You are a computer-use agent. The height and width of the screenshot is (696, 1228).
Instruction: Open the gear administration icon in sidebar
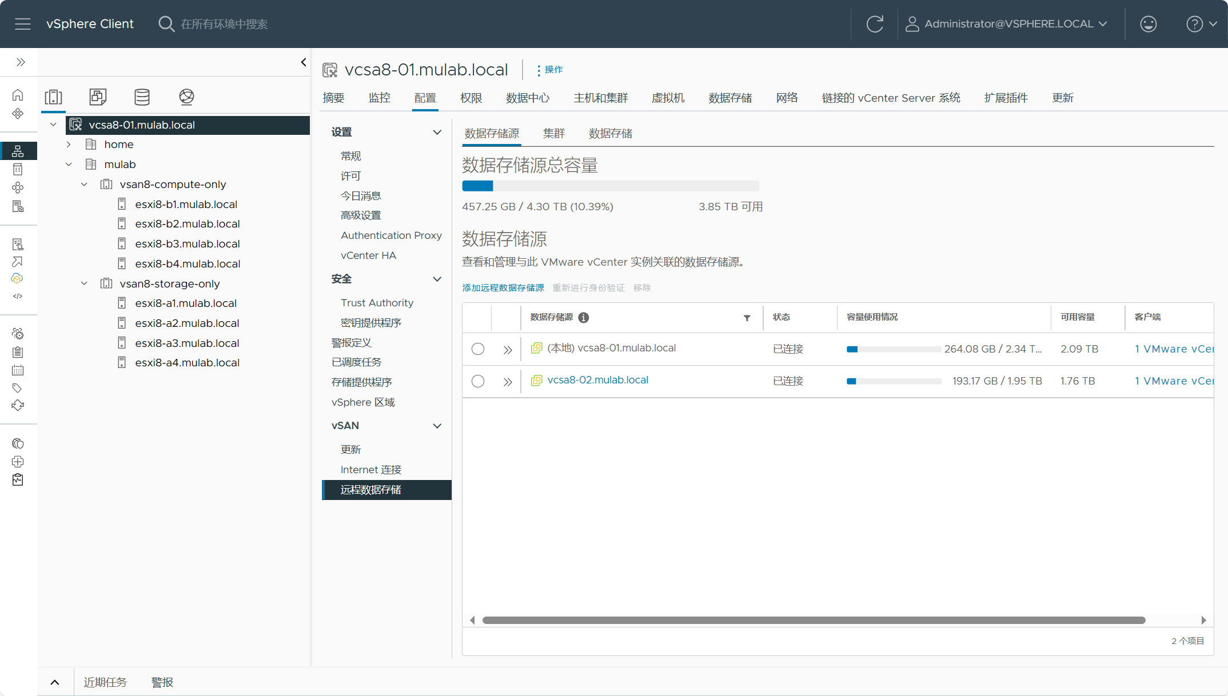(x=18, y=334)
